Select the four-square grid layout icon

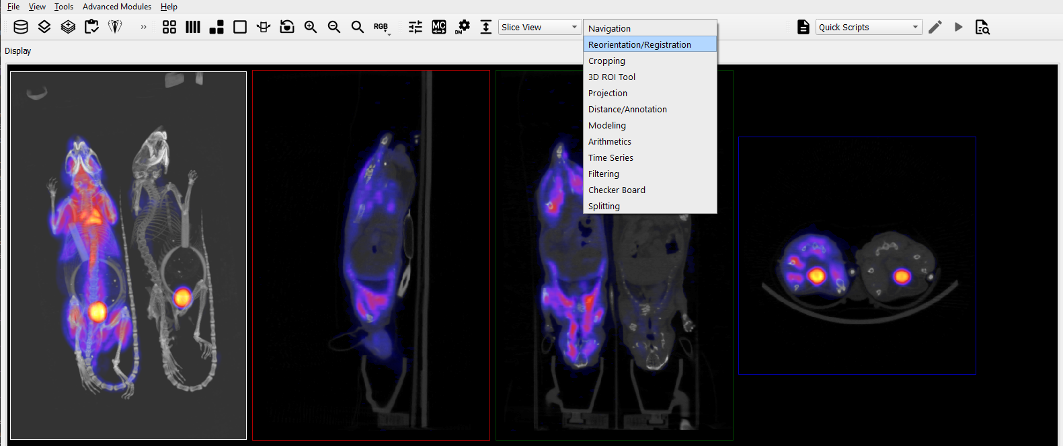[169, 27]
